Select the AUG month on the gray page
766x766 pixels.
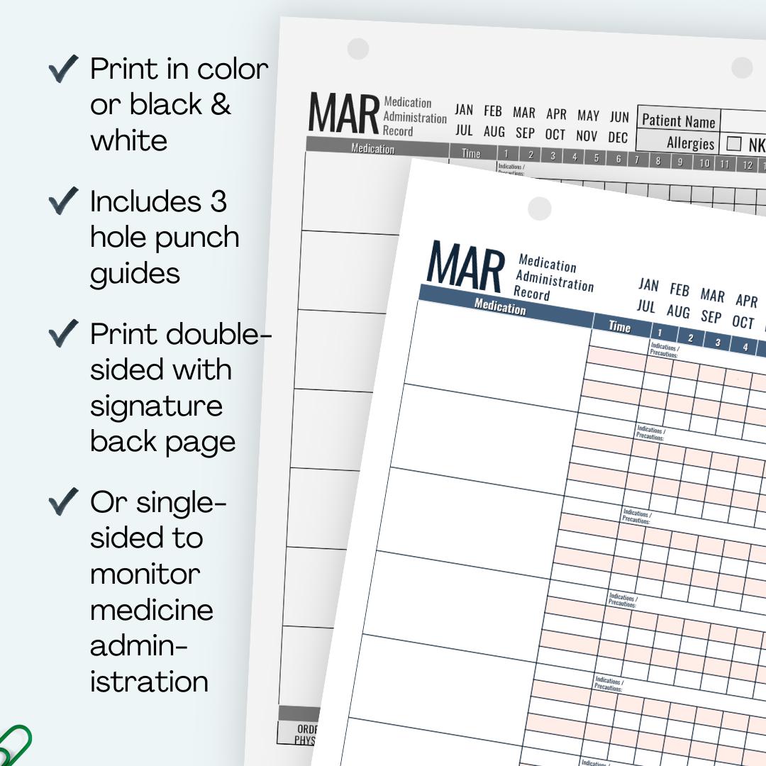click(x=494, y=131)
